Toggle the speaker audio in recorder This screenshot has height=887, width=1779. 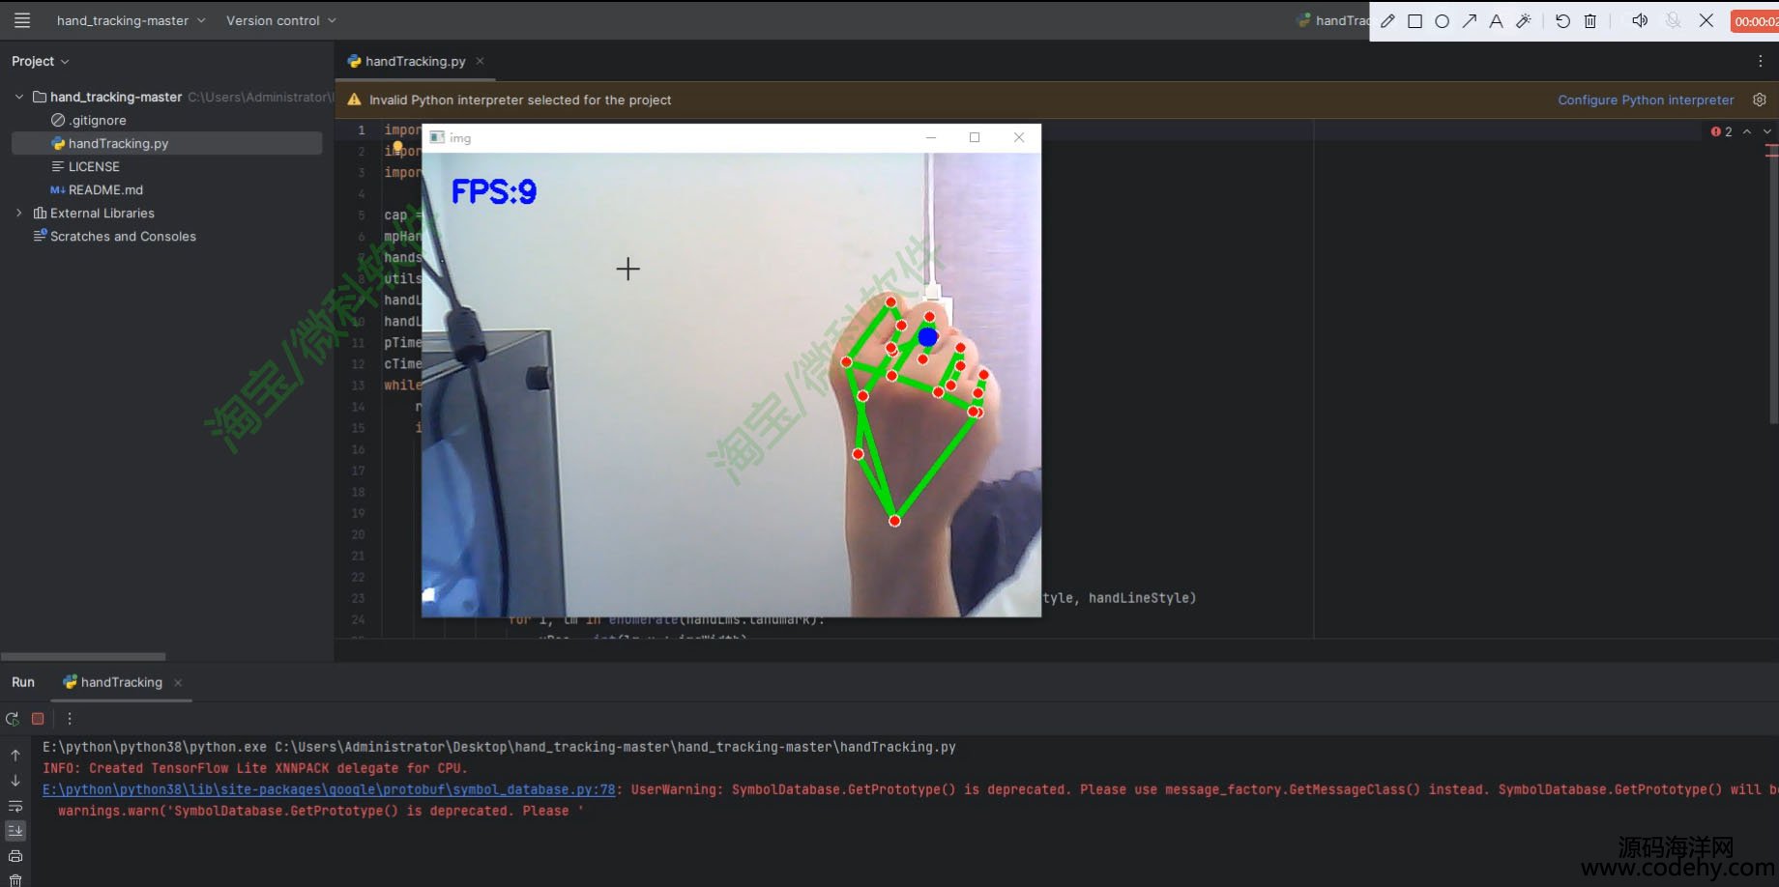pyautogui.click(x=1640, y=20)
